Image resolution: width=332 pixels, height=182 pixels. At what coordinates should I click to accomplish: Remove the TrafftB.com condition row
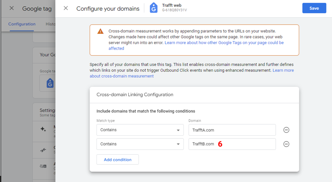click(x=286, y=144)
